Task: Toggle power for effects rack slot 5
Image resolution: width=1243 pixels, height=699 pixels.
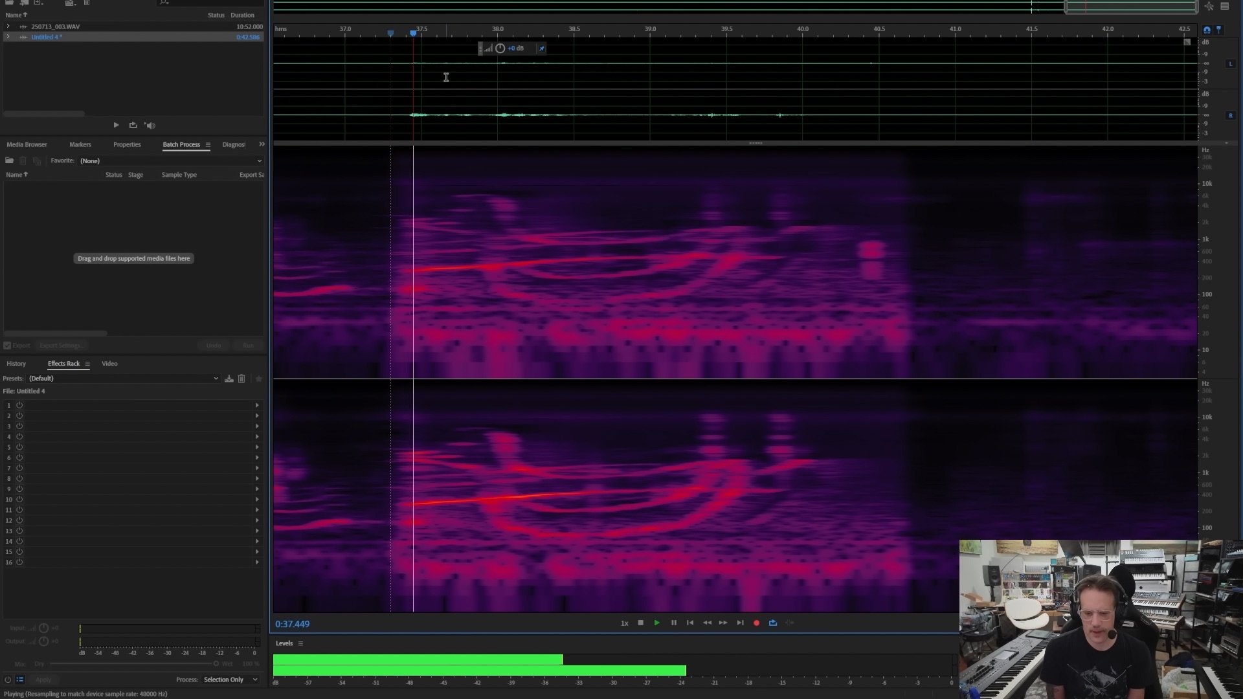Action: [x=19, y=447]
